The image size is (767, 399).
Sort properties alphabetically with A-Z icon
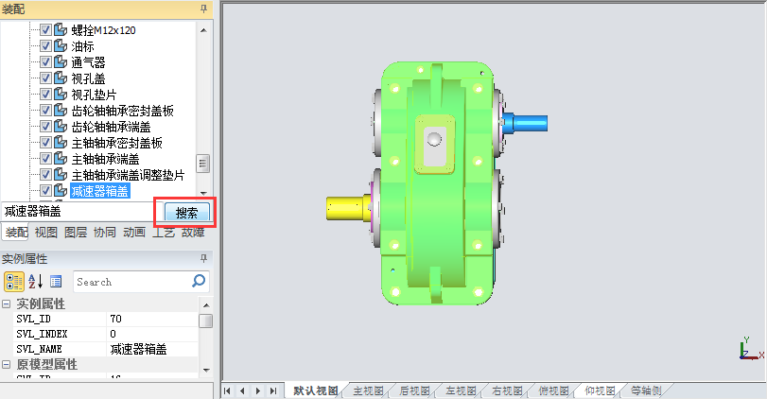(36, 282)
